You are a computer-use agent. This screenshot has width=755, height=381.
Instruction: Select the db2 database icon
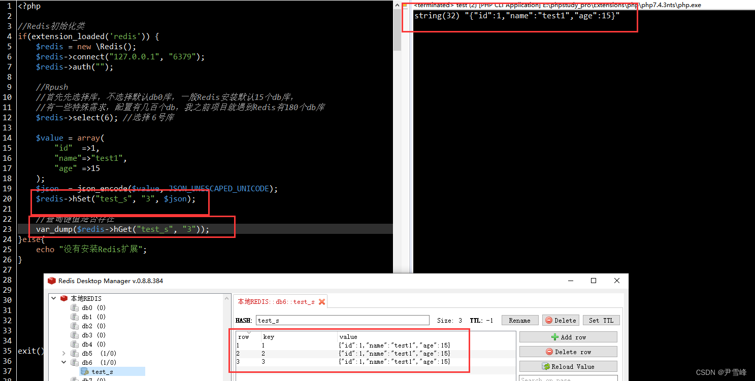(x=75, y=326)
